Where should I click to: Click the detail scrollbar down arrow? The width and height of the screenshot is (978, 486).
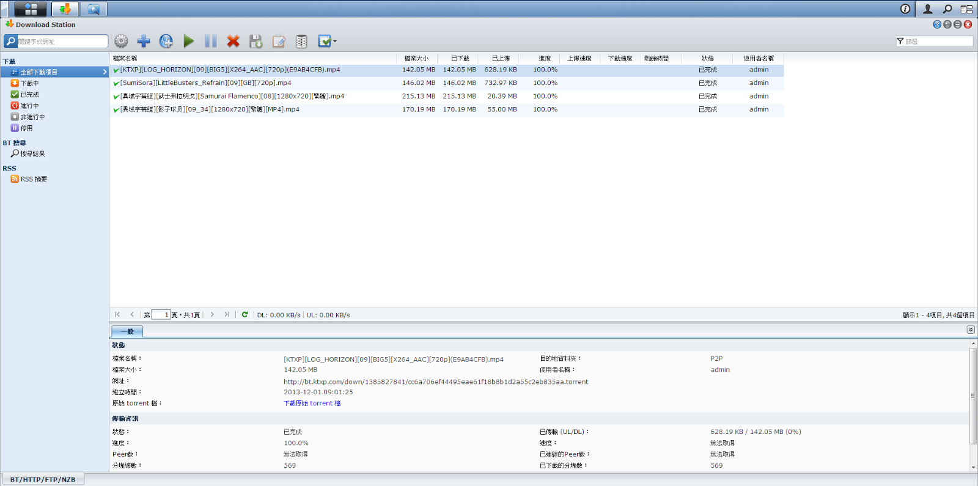973,467
